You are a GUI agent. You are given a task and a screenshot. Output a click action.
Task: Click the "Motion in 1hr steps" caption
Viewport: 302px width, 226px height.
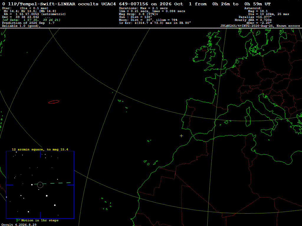(x=40, y=220)
